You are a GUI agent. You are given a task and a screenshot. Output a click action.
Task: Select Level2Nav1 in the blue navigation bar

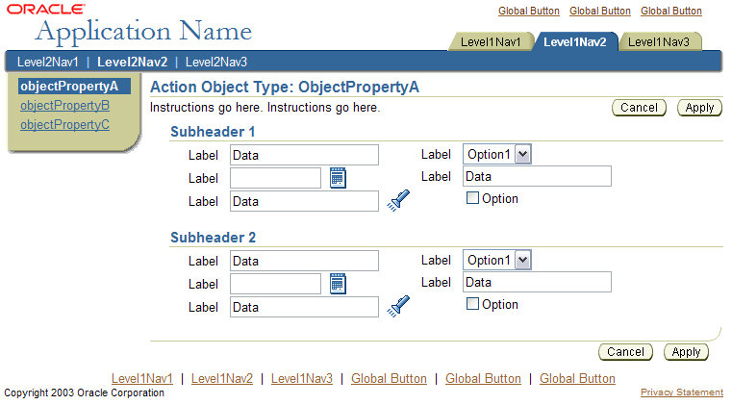48,63
